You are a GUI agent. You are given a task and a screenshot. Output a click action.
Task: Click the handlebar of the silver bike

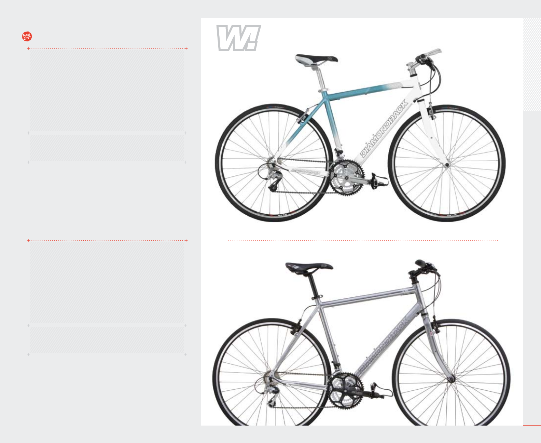(x=424, y=268)
